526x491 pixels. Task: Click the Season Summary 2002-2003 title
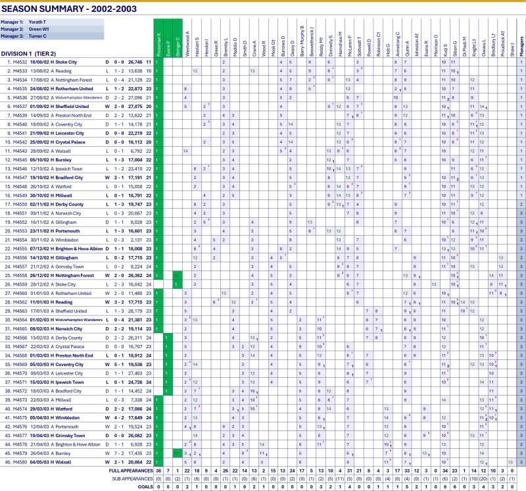[x=69, y=9]
